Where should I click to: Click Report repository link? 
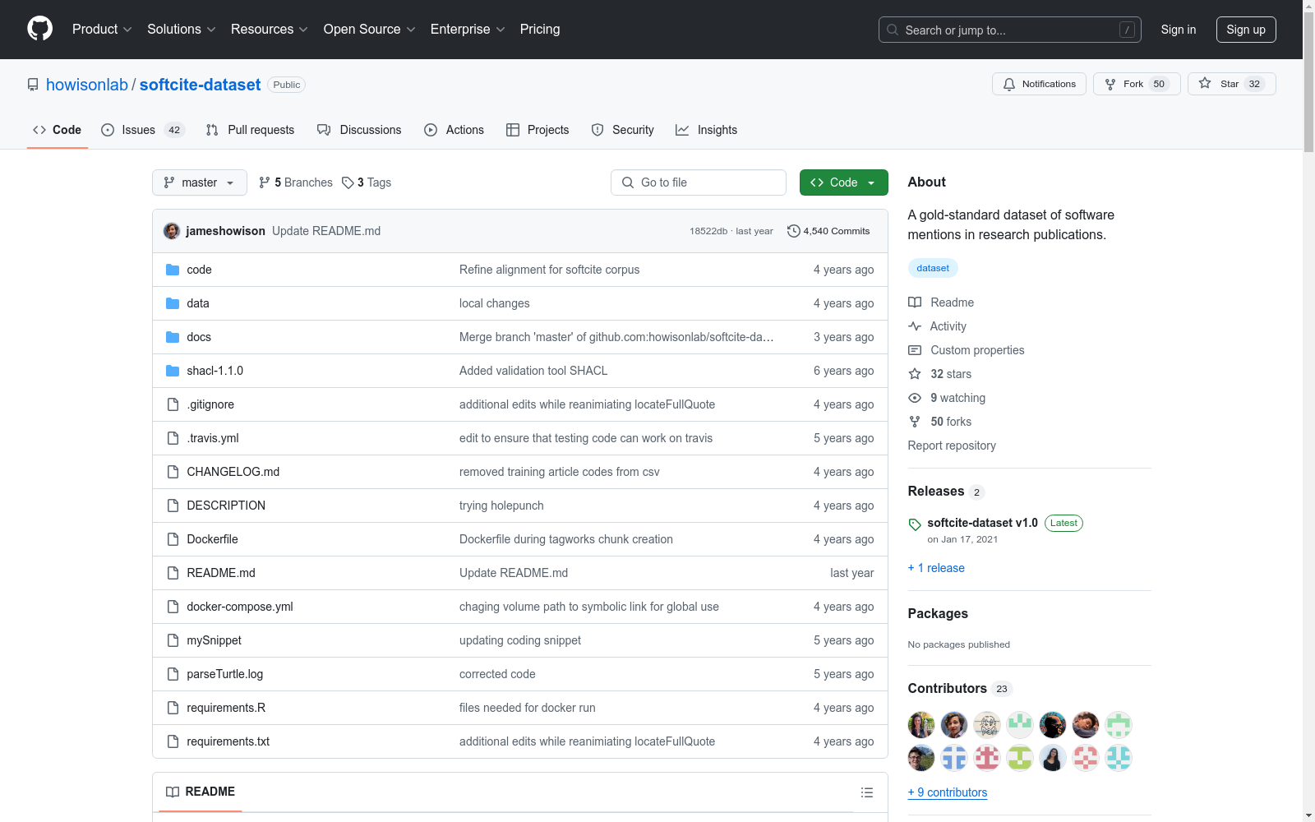pyautogui.click(x=952, y=446)
